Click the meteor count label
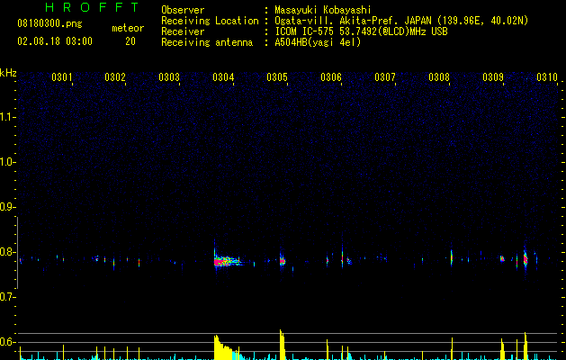 (128, 28)
